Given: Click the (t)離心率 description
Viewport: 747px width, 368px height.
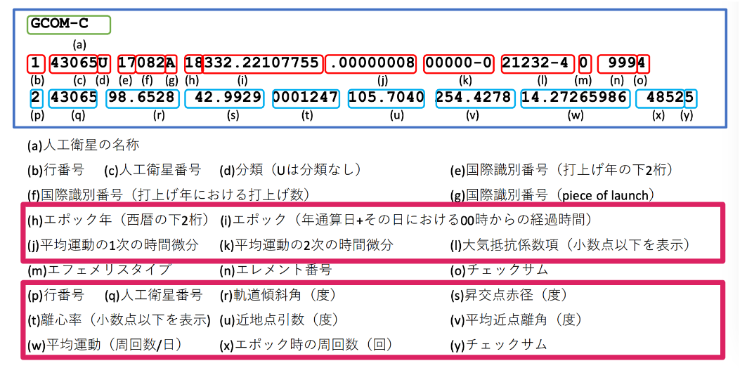Looking at the screenshot, I should tap(119, 320).
